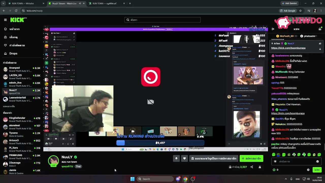
Task: Toggle the notification bell for NuuLY
Action: (176, 158)
